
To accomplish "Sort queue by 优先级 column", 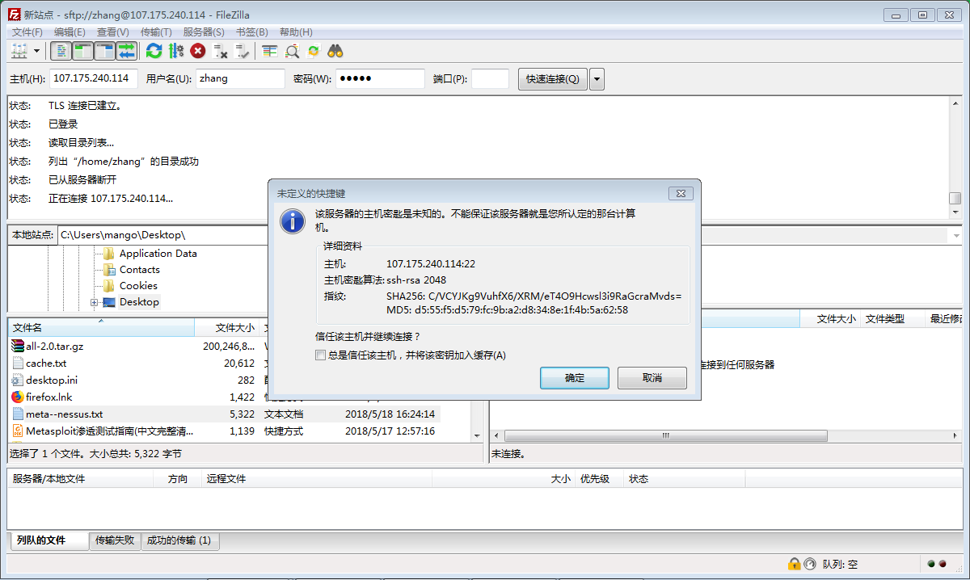I will coord(599,479).
